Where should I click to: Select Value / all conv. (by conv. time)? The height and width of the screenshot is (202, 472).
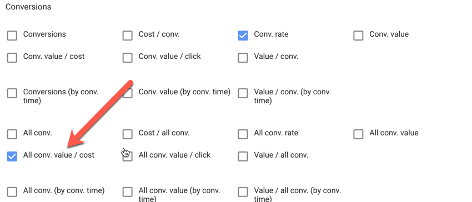click(x=243, y=192)
